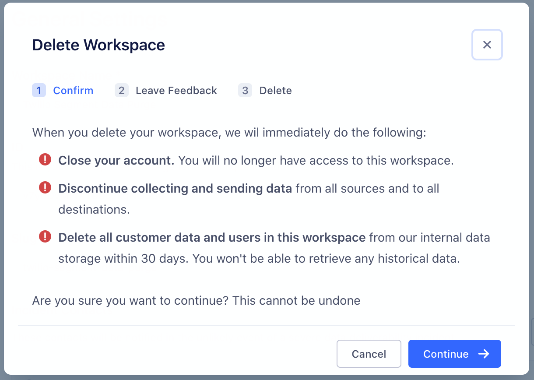Click the step 2 number badge

[x=121, y=90]
